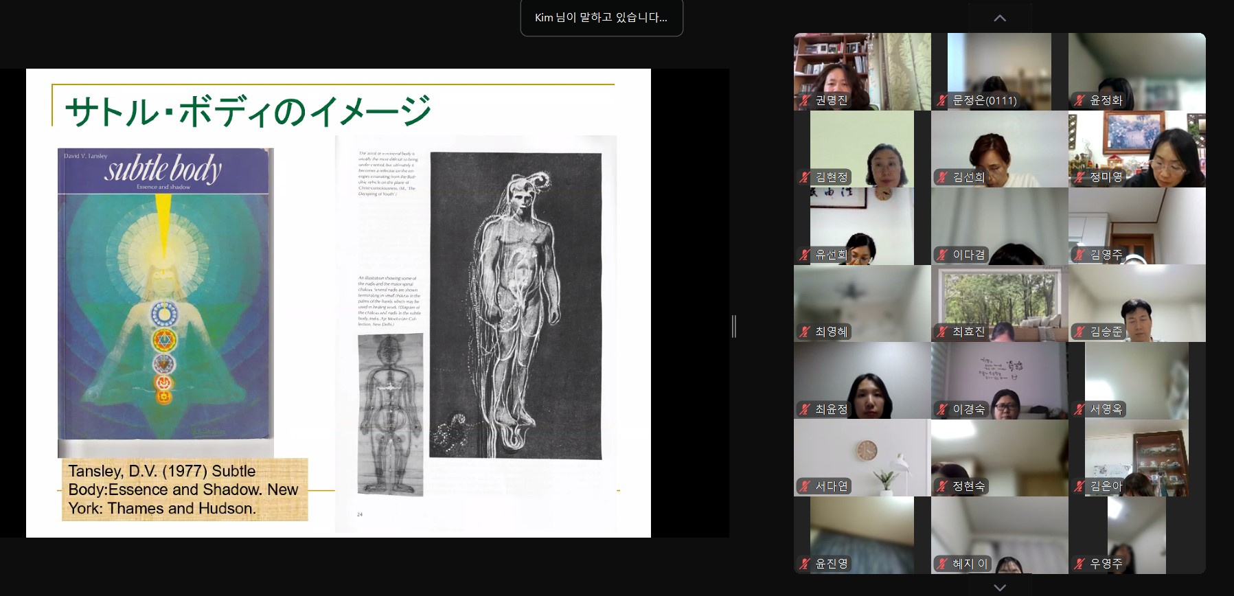The image size is (1234, 596).
Task: Click the muted mic icon beside 김영주
Action: point(1079,255)
